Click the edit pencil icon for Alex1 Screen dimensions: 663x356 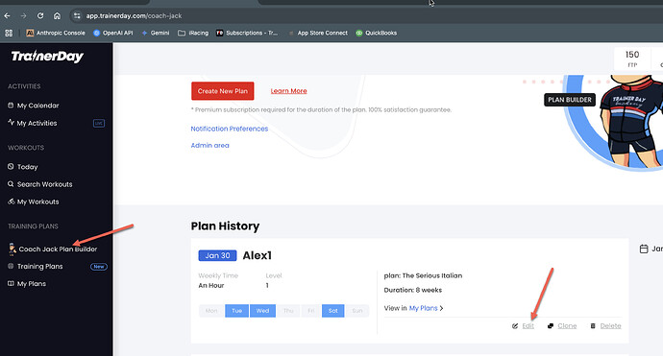(515, 326)
